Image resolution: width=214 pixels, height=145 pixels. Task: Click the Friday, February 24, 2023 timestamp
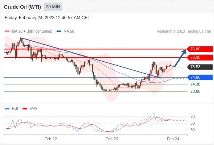click(x=48, y=18)
